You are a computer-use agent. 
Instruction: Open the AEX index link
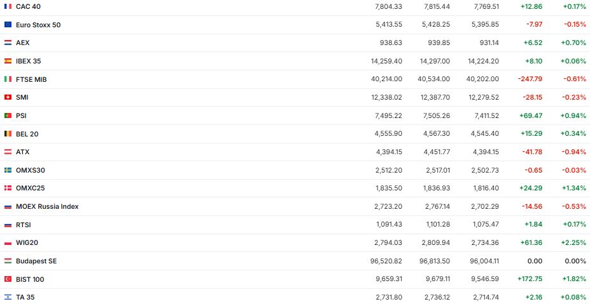click(x=23, y=43)
